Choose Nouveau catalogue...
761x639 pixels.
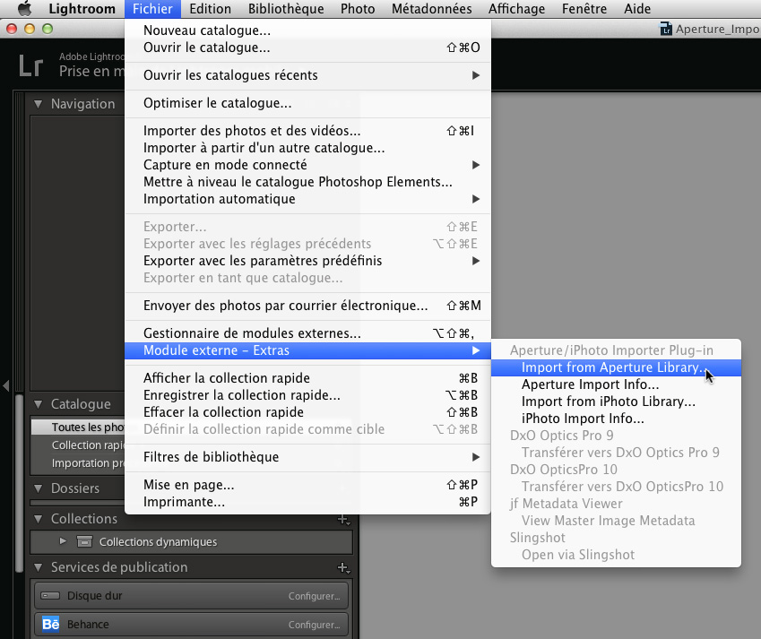coord(307,30)
